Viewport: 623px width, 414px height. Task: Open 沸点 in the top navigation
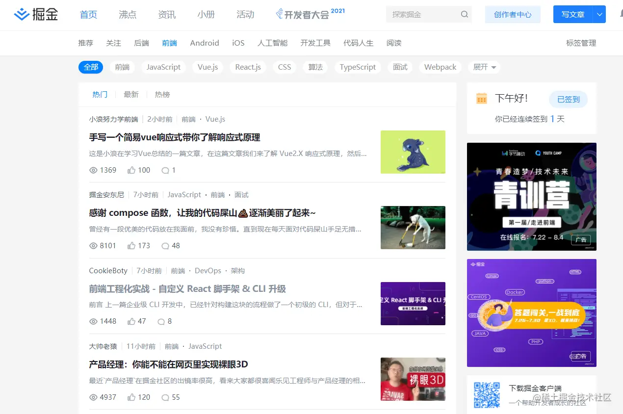click(128, 14)
